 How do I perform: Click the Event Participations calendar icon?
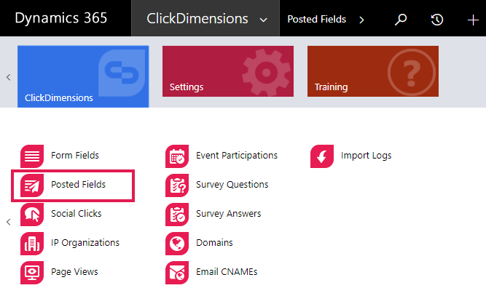click(177, 156)
